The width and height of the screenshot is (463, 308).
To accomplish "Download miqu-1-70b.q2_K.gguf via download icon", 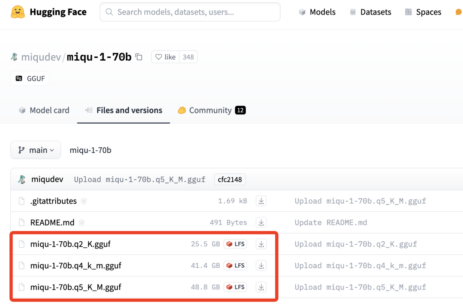I will pos(261,244).
